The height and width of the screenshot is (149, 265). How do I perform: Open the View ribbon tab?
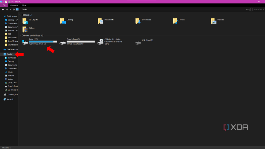(x=24, y=5)
